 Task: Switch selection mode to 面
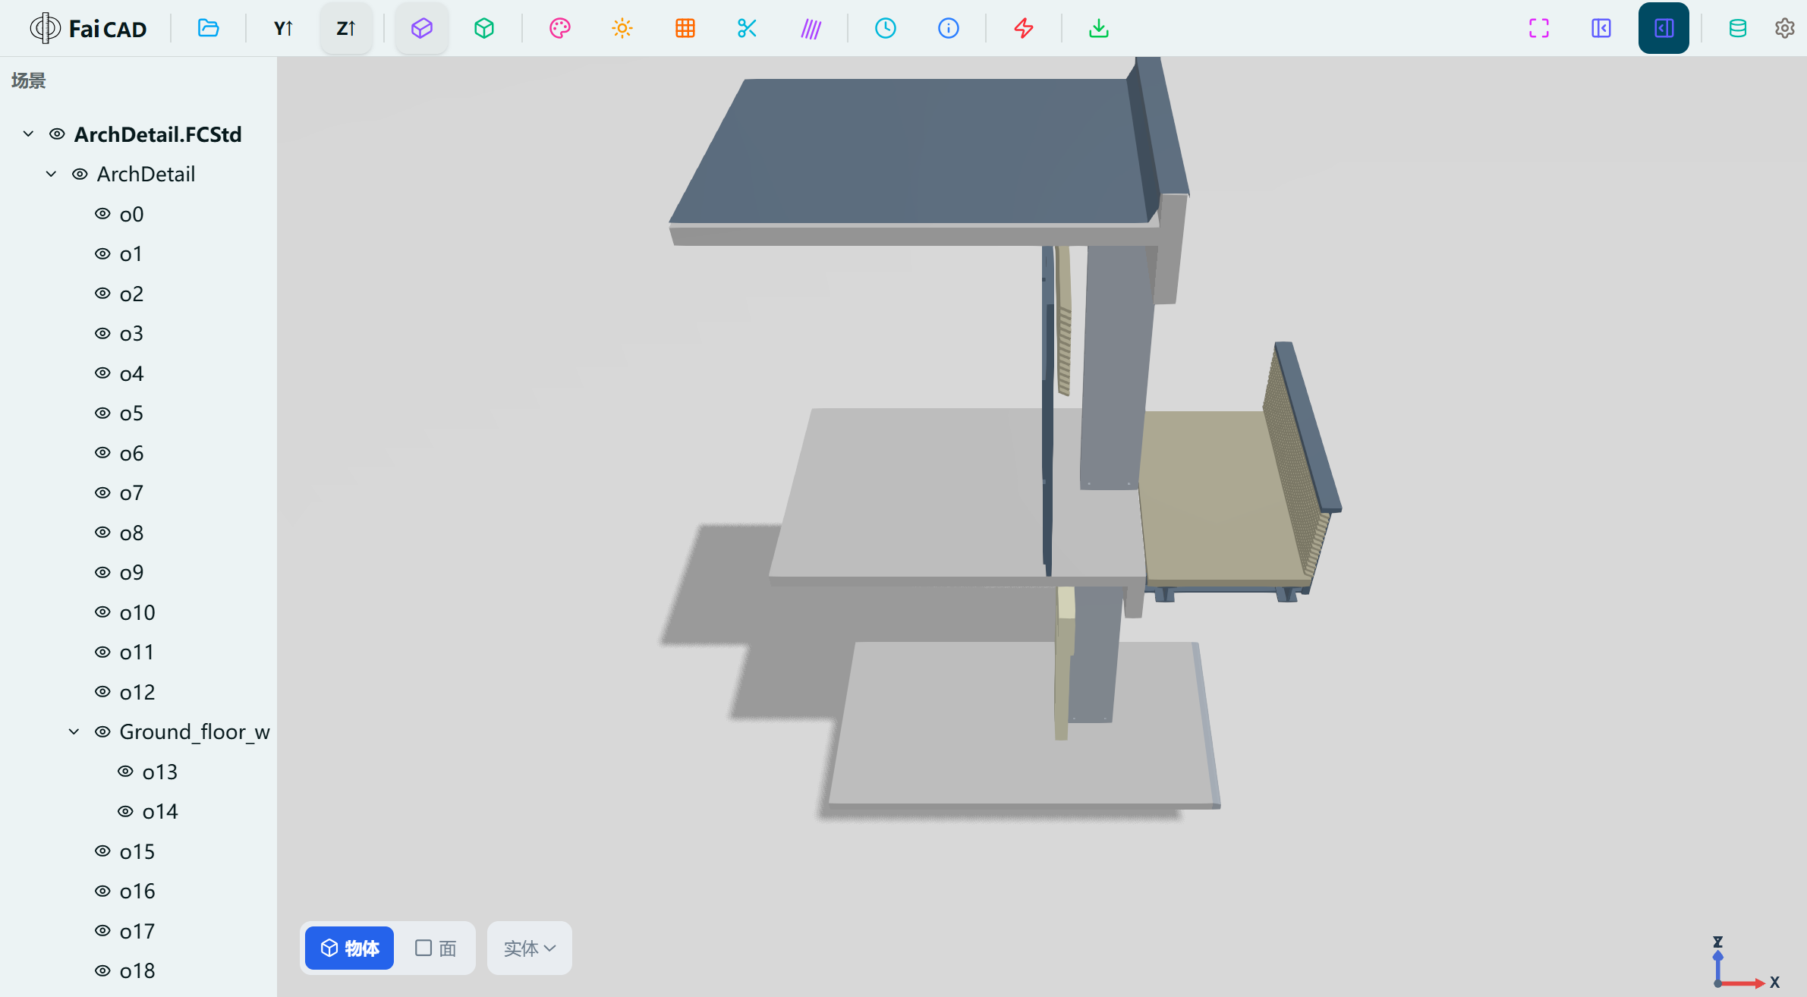(436, 948)
